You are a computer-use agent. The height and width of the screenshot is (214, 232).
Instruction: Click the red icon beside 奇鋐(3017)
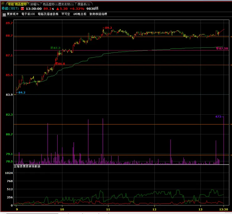(x=22, y=9)
